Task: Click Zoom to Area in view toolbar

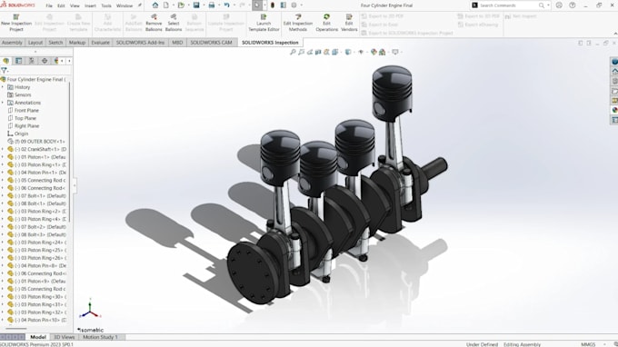Action: [x=301, y=52]
